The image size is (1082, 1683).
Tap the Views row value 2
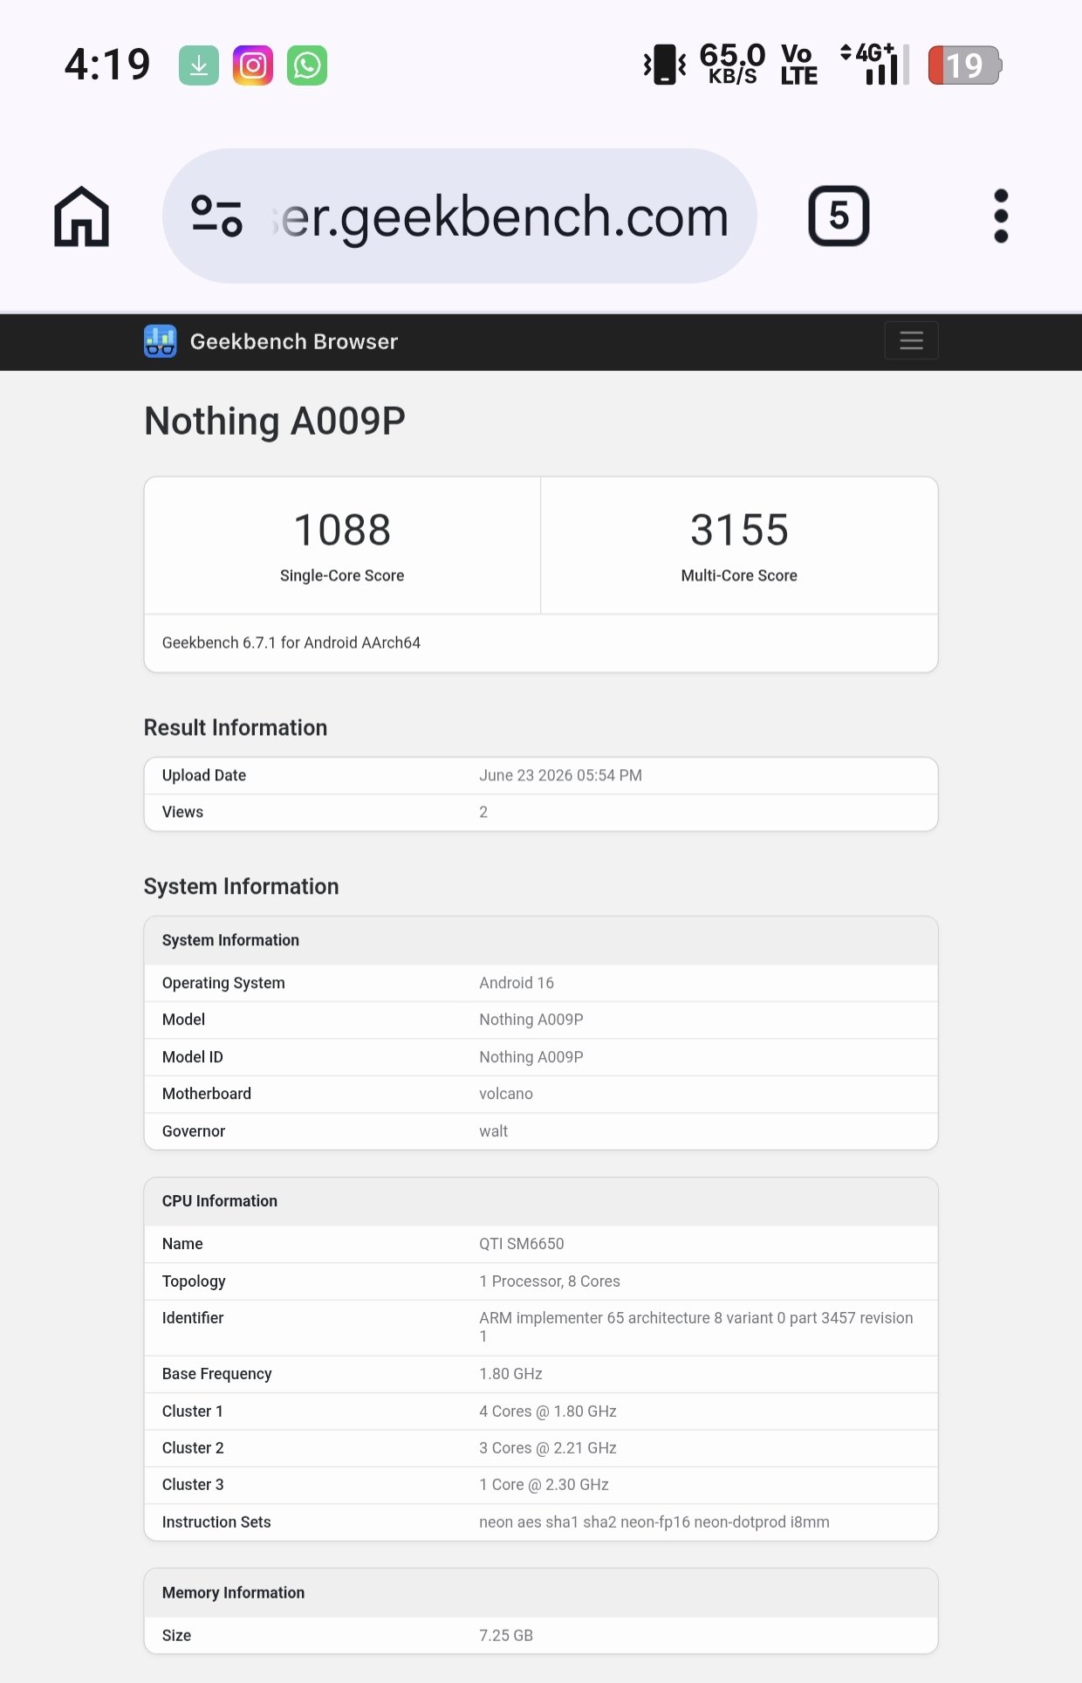tap(483, 812)
